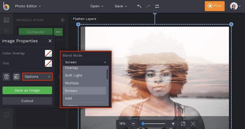Redo the edit with forward arrow

(x=148, y=6)
